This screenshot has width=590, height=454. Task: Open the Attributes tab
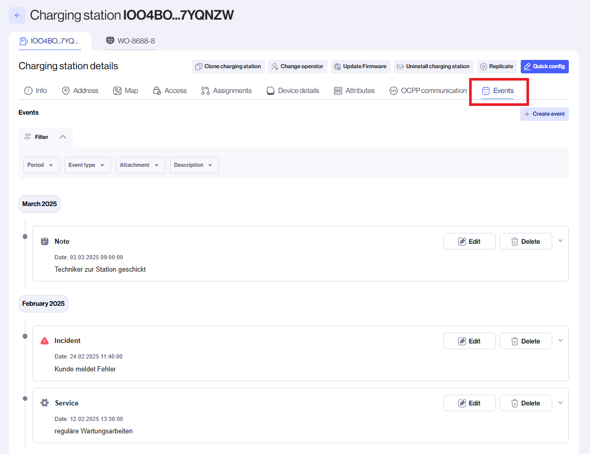[354, 91]
